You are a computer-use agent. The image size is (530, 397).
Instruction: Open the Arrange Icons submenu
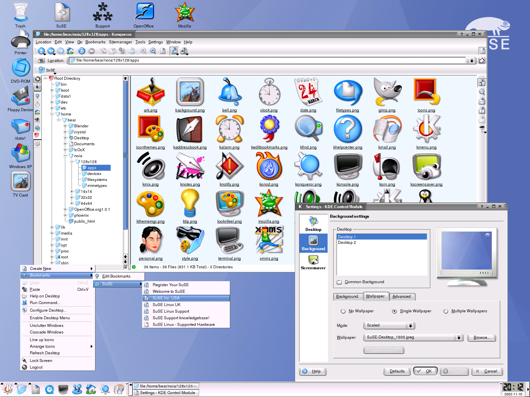click(58, 346)
